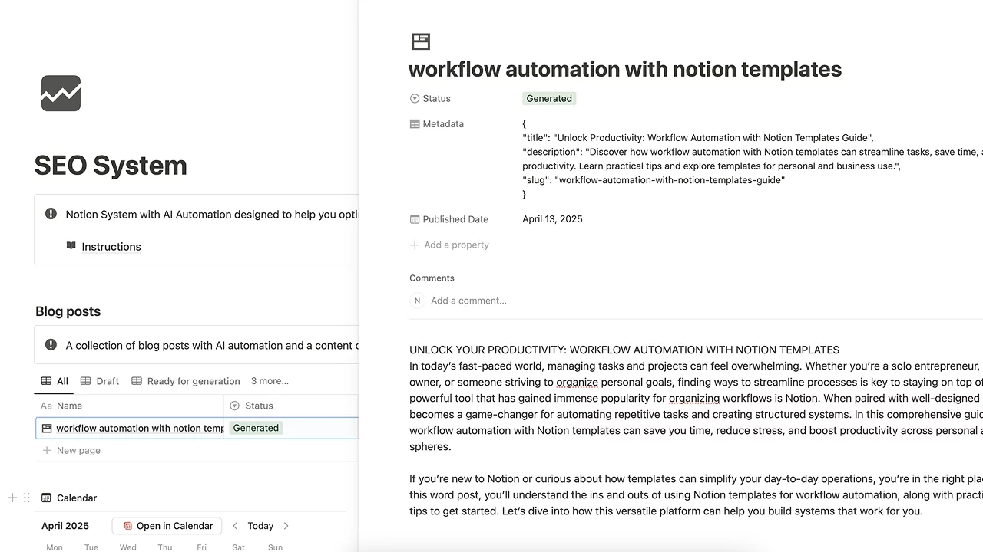Click the Calendar view icon
Screen dimensions: 983x552
(46, 498)
